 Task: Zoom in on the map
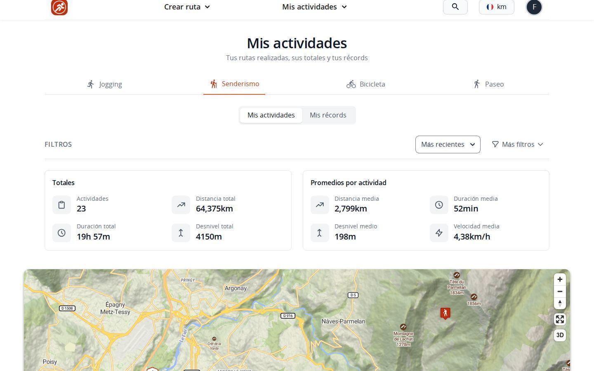coord(560,279)
